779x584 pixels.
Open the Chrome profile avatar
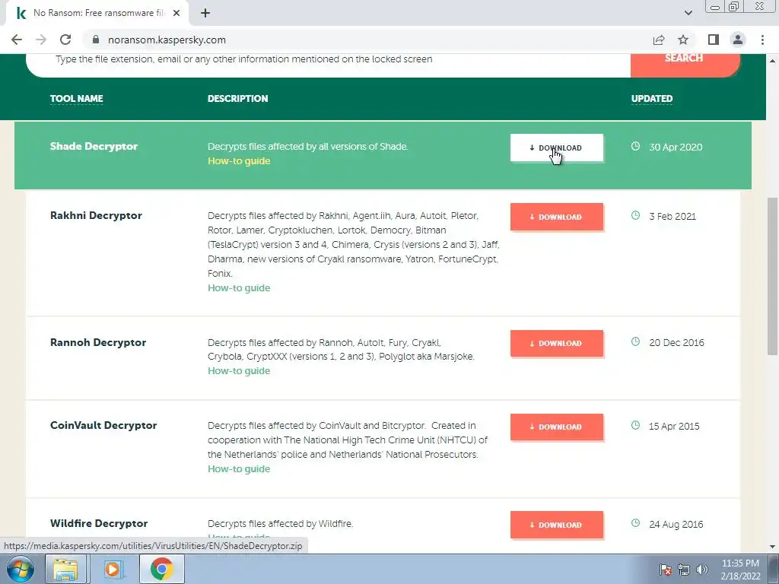pyautogui.click(x=738, y=40)
